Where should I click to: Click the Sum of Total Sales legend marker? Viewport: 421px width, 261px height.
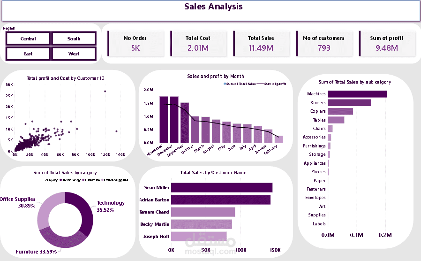pyautogui.click(x=225, y=84)
